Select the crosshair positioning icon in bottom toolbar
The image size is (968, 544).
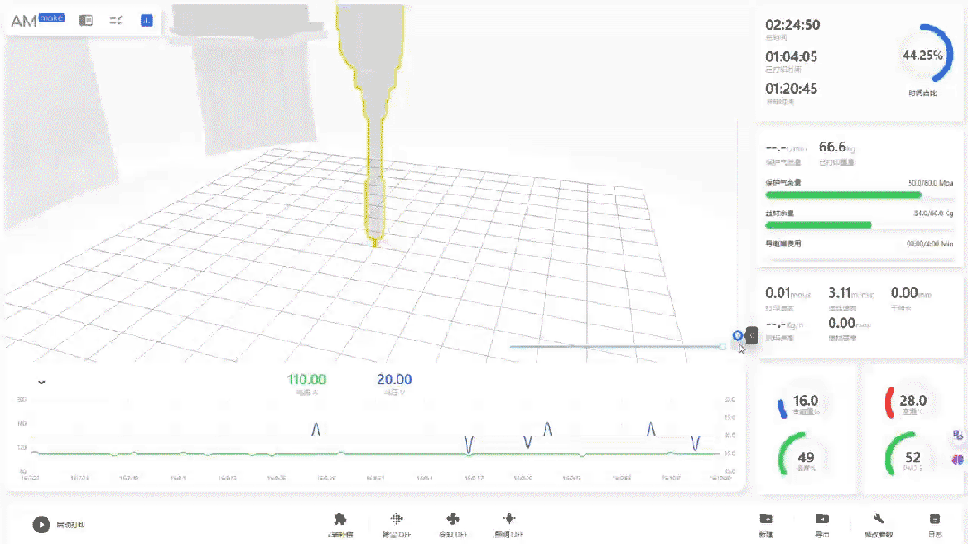pos(396,518)
